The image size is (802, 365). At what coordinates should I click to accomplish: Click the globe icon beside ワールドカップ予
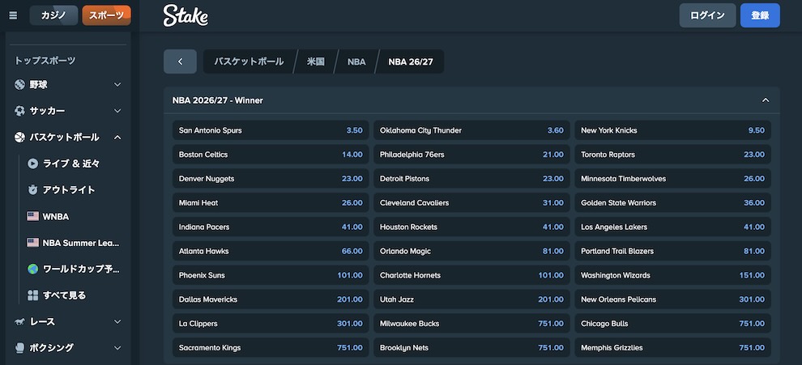tap(32, 269)
